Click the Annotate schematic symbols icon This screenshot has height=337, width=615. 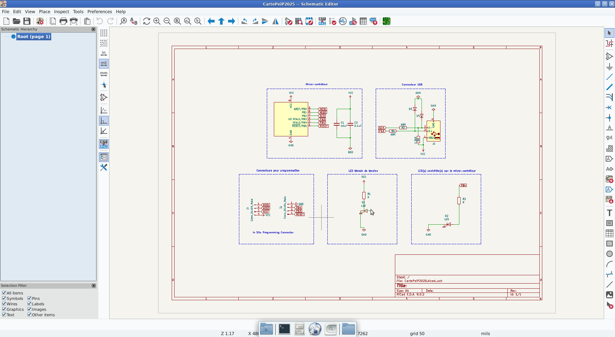(322, 21)
